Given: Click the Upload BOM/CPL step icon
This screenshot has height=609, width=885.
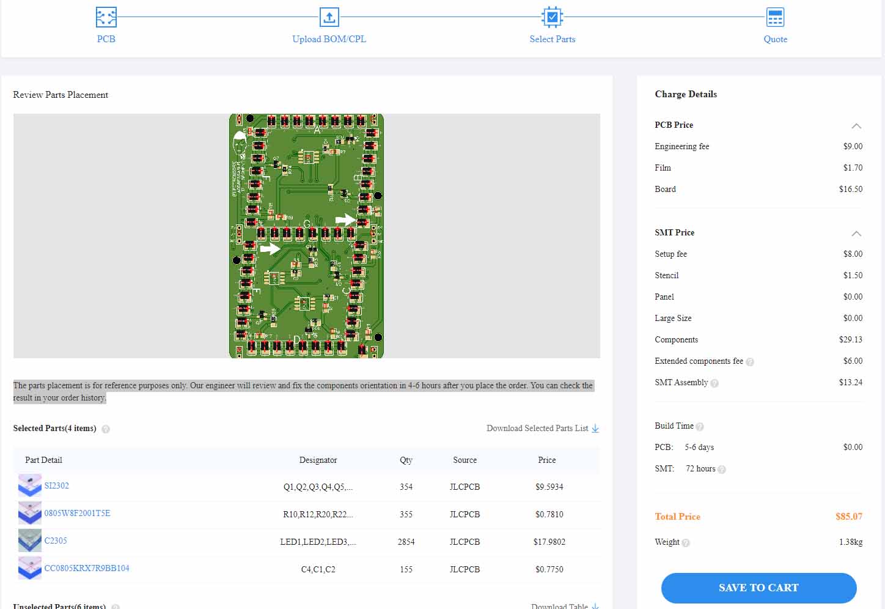Looking at the screenshot, I should point(329,17).
